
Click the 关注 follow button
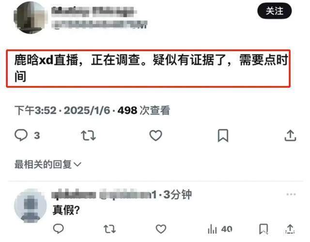275,11
